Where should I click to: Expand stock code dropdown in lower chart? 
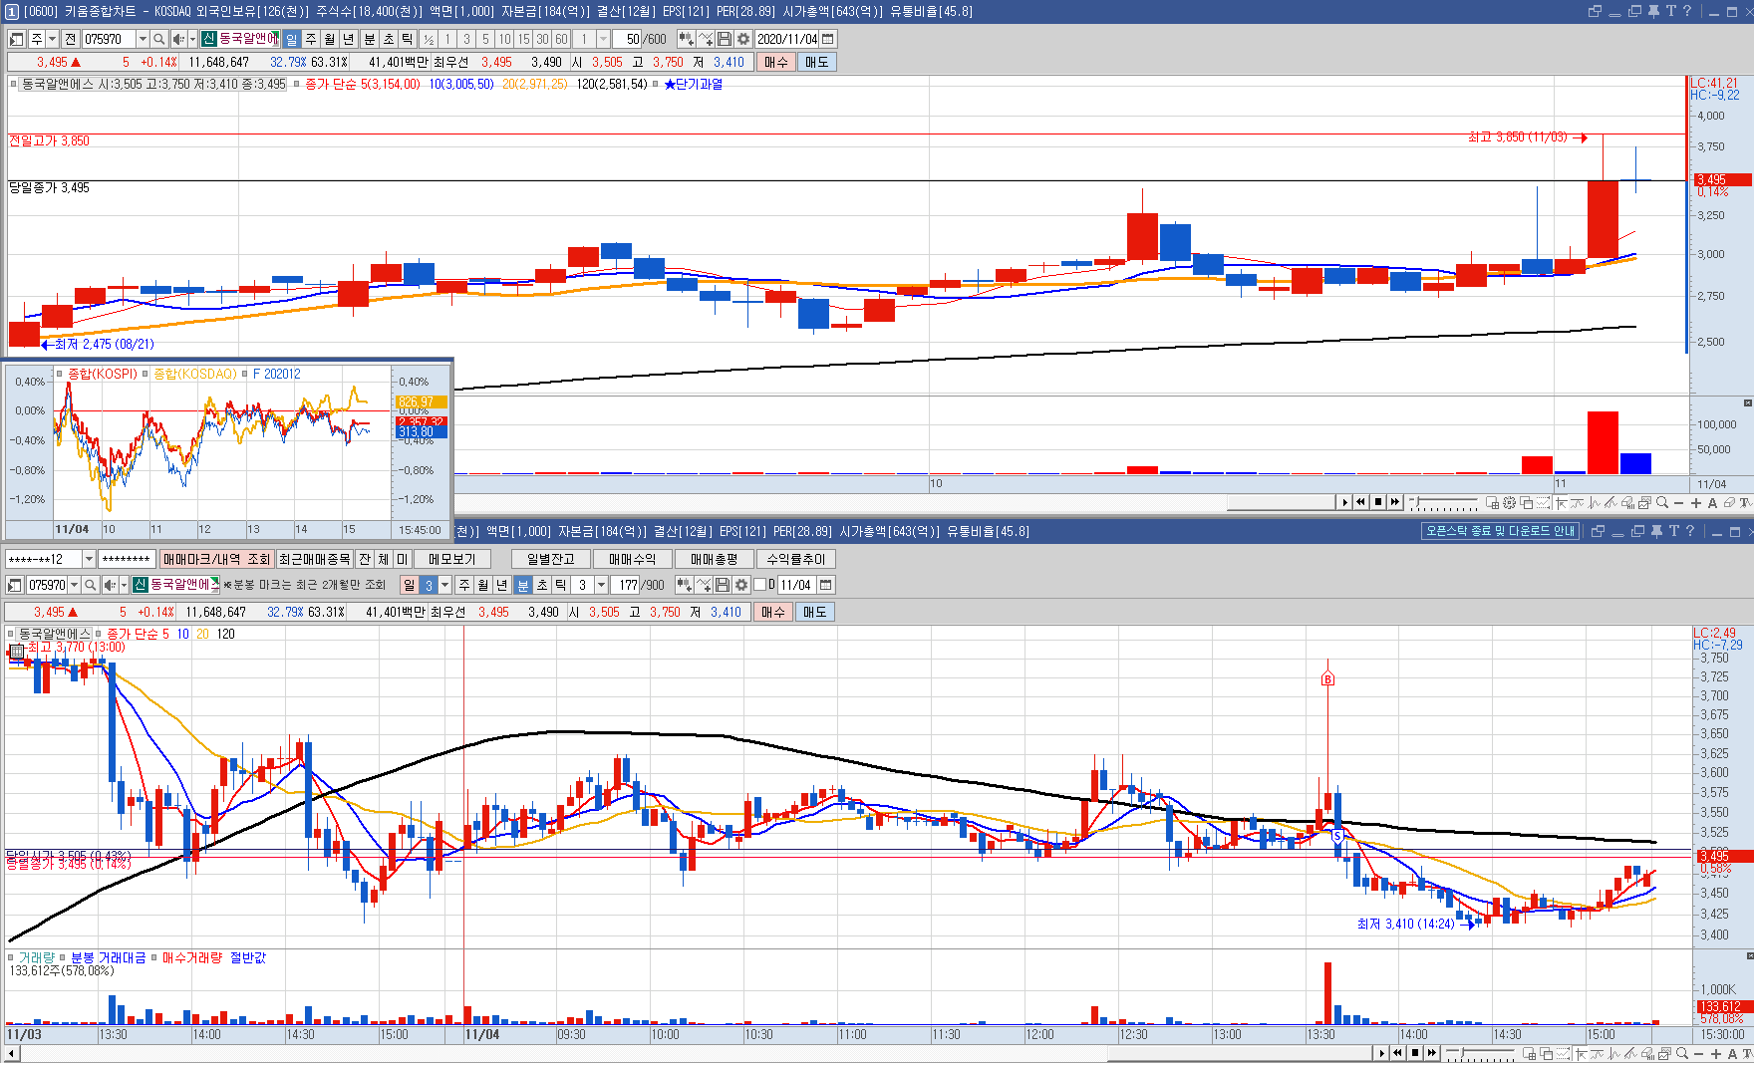pos(74,585)
